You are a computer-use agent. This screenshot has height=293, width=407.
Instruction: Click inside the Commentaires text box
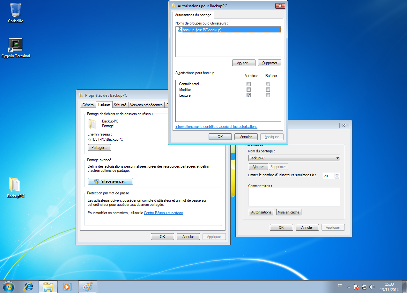(294, 197)
